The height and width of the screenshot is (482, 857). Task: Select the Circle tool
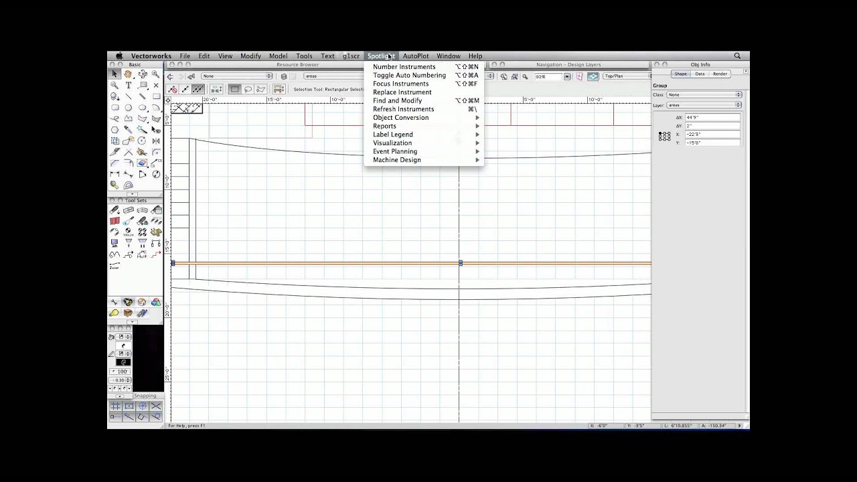[x=128, y=107]
